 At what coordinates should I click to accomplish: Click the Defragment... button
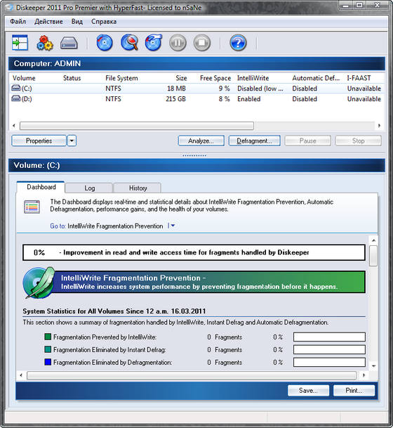(x=254, y=141)
